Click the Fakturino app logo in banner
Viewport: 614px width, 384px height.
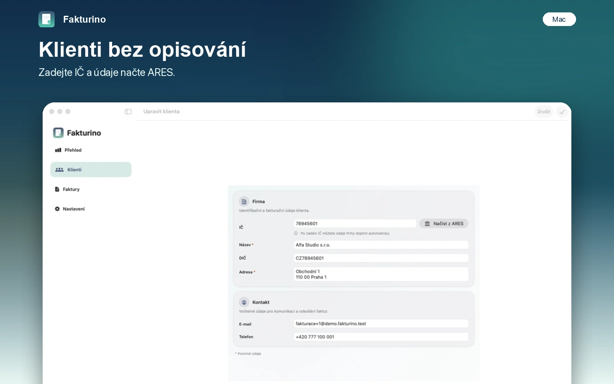(46, 19)
